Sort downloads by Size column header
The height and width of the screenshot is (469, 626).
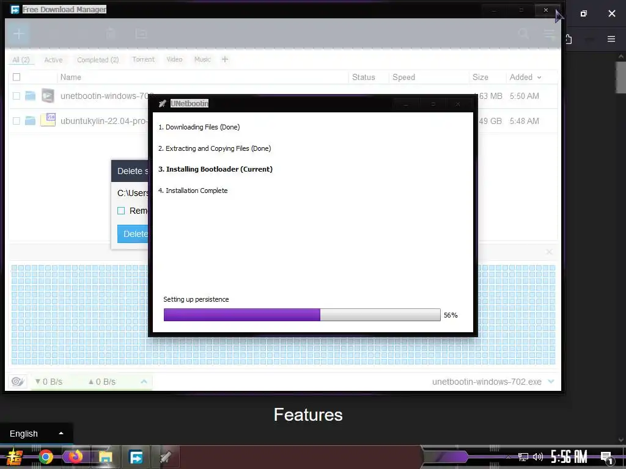[x=481, y=78]
